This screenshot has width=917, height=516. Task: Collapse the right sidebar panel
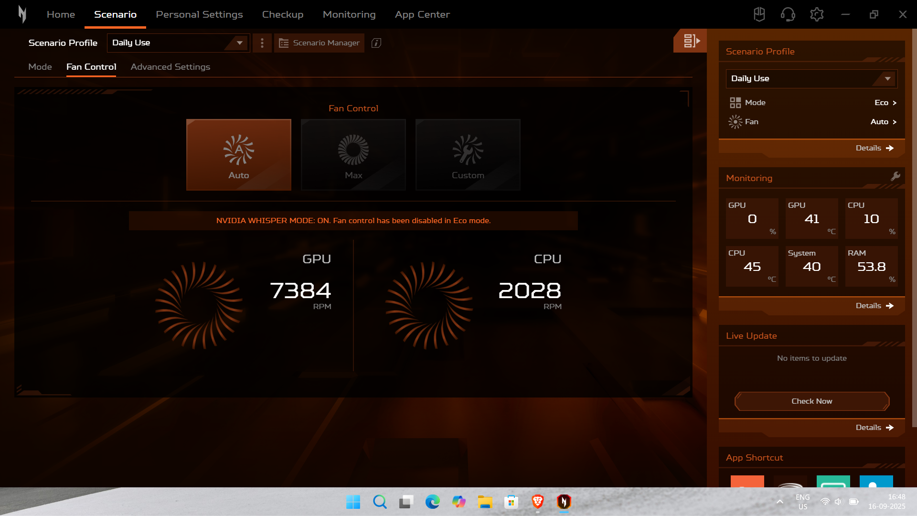click(x=690, y=41)
